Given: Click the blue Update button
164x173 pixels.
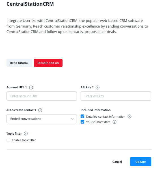Looking at the screenshot, I should pos(141,162).
